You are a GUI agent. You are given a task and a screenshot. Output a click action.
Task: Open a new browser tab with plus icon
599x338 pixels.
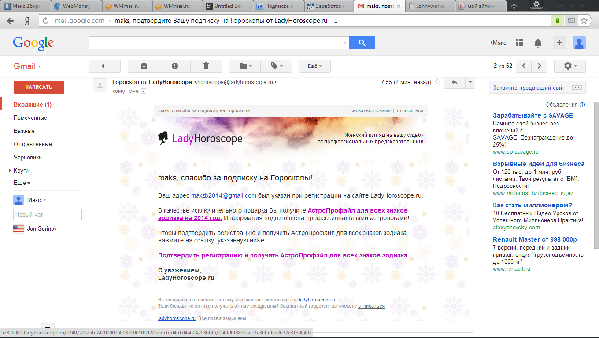pyautogui.click(x=514, y=6)
